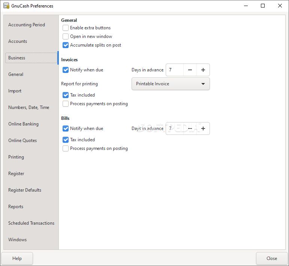Uncheck Bills Tax included checkbox
The height and width of the screenshot is (266, 289).
coord(66,140)
